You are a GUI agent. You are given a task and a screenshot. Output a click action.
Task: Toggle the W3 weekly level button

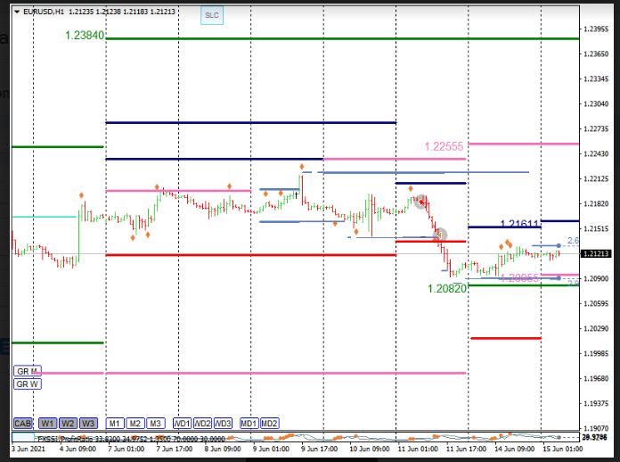point(88,423)
